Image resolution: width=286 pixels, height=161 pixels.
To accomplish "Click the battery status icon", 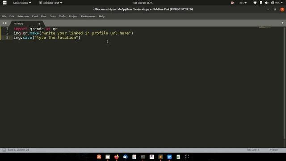I will (273, 3).
